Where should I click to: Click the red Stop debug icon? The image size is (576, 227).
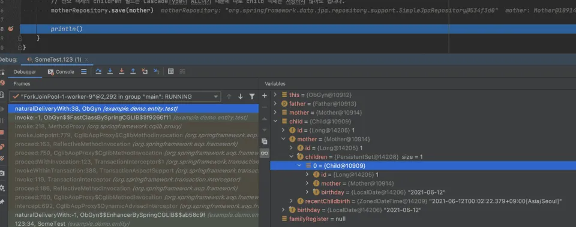2,132
